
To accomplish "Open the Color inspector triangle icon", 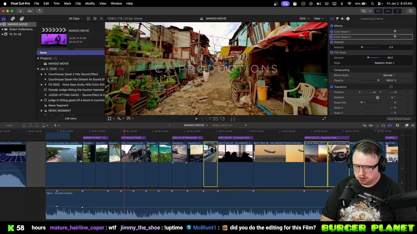I will pyautogui.click(x=337, y=19).
